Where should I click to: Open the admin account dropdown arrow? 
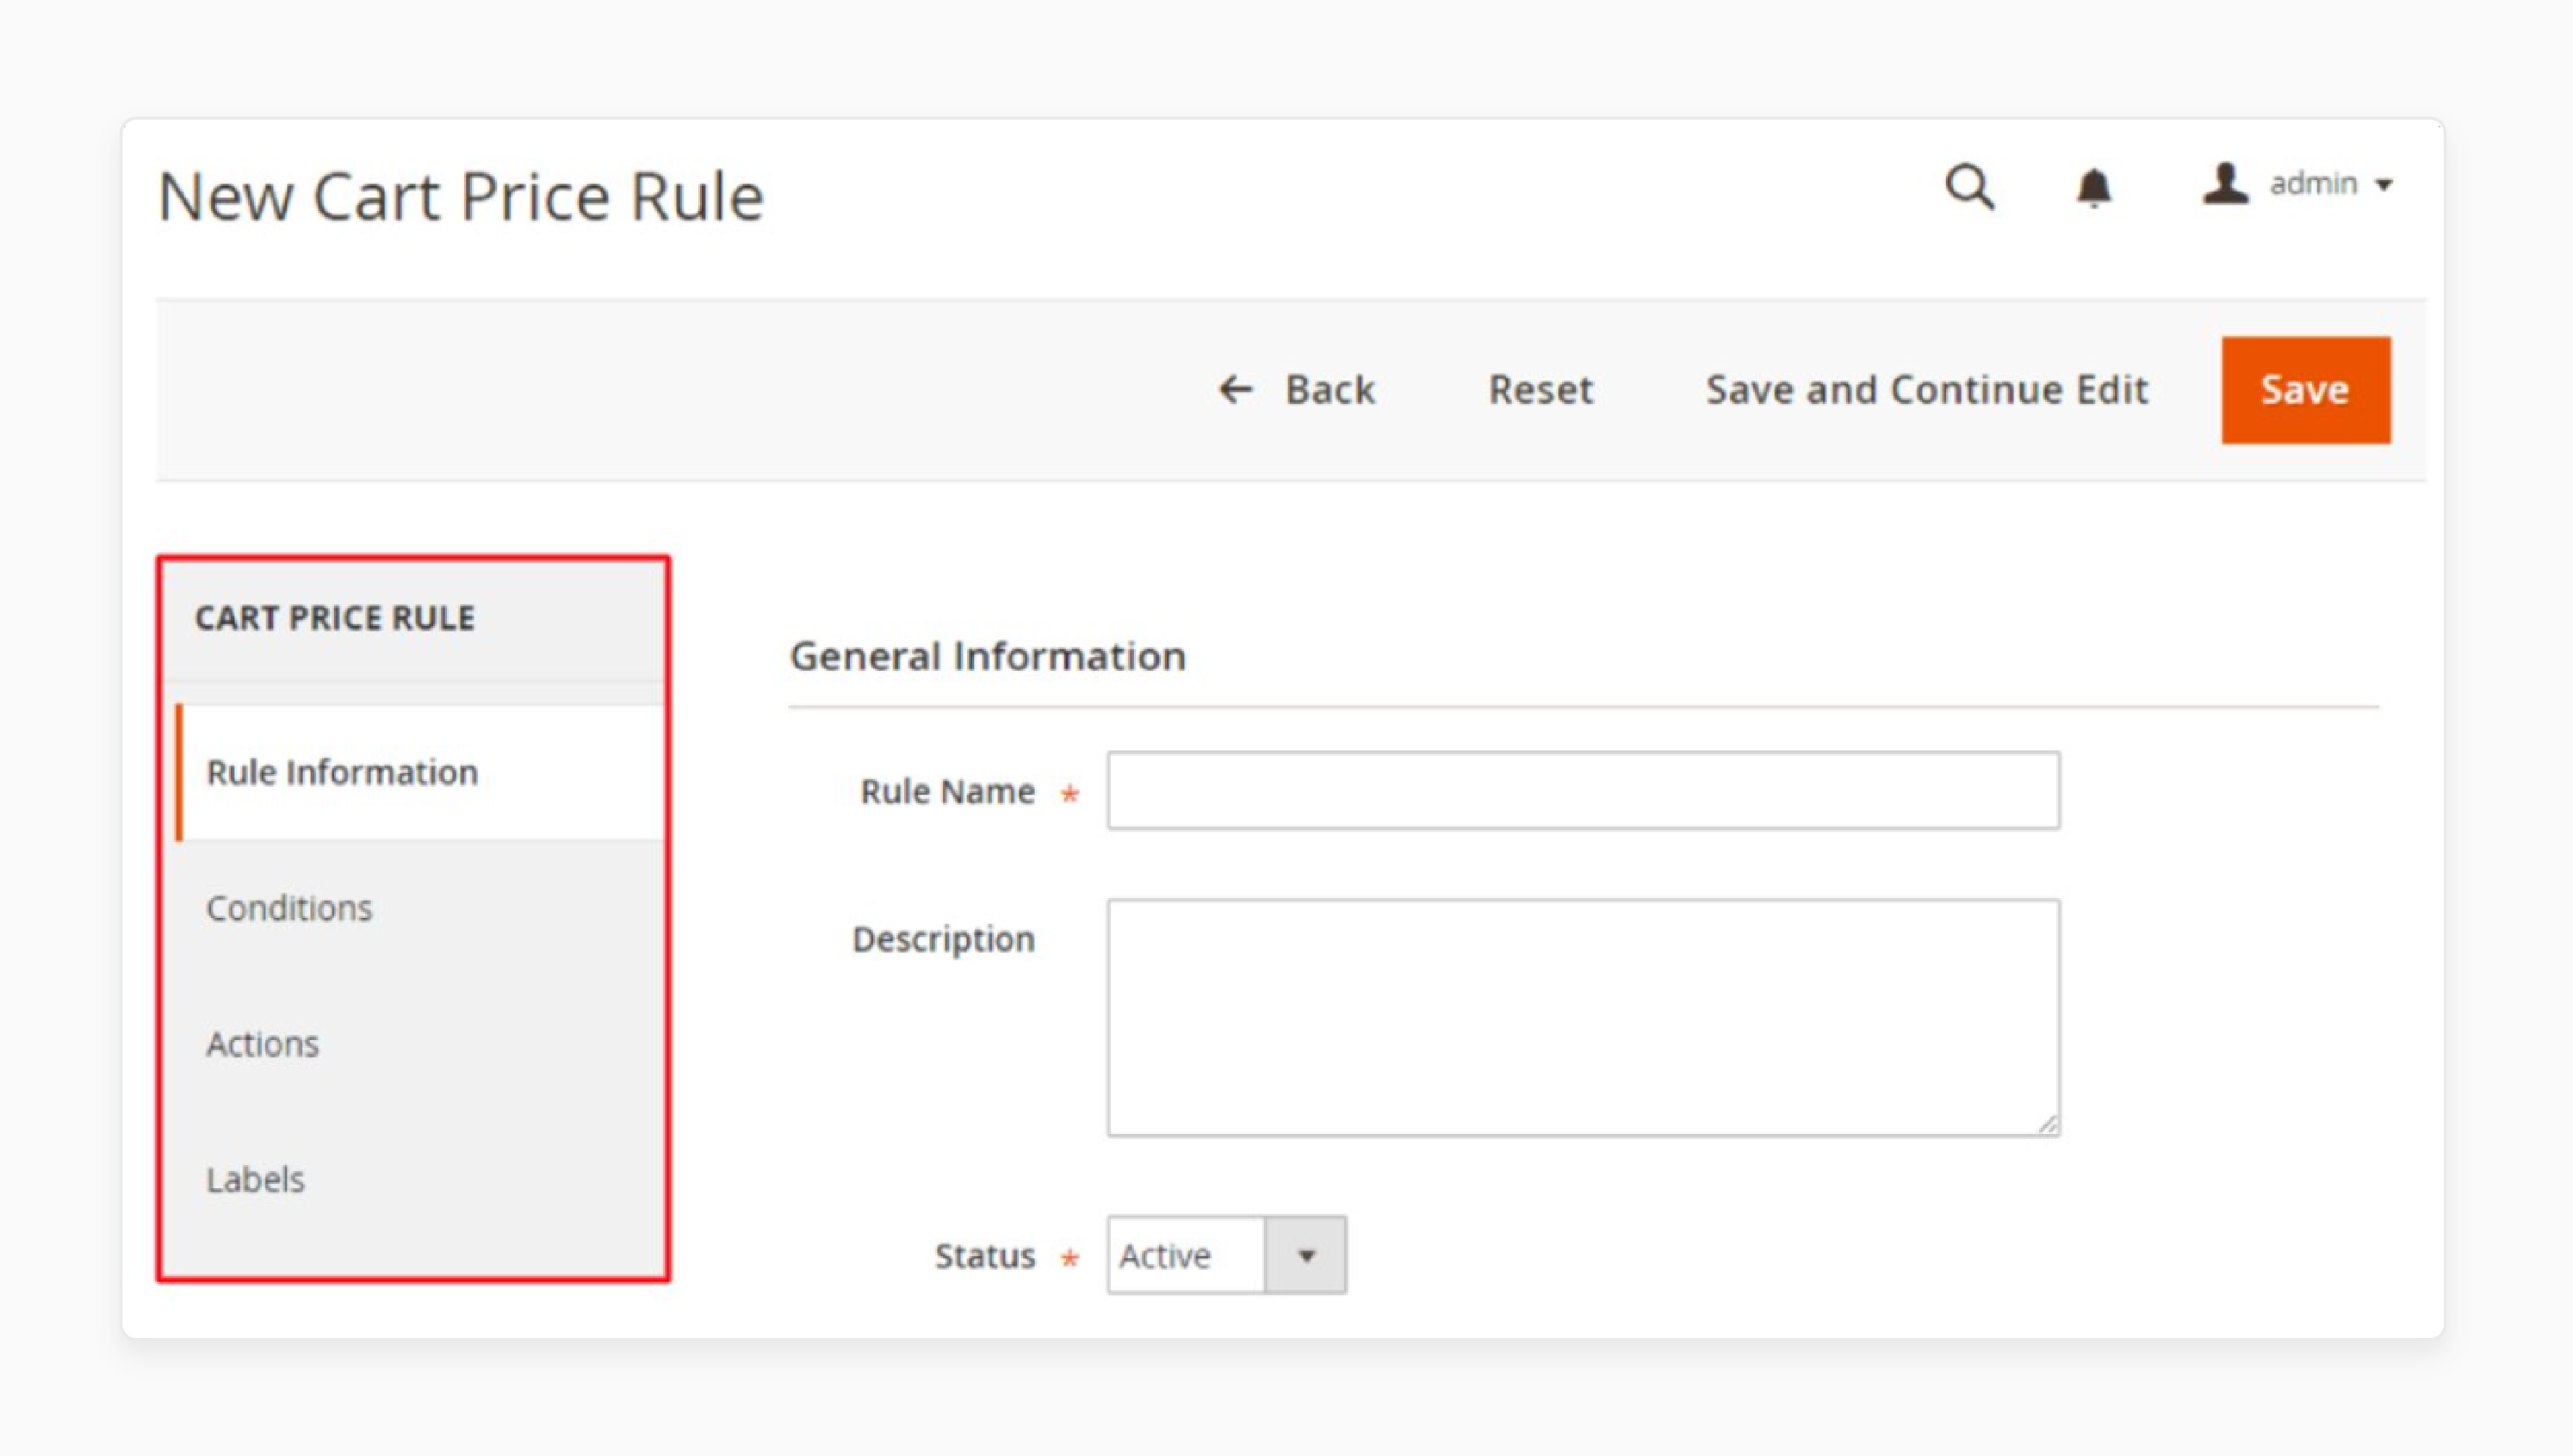[x=2384, y=185]
